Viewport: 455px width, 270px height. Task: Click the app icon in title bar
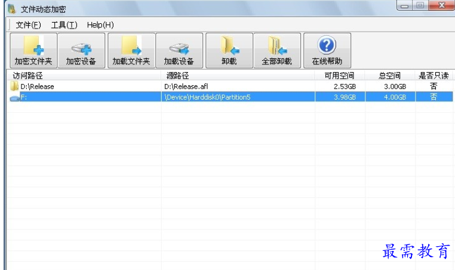[12, 9]
